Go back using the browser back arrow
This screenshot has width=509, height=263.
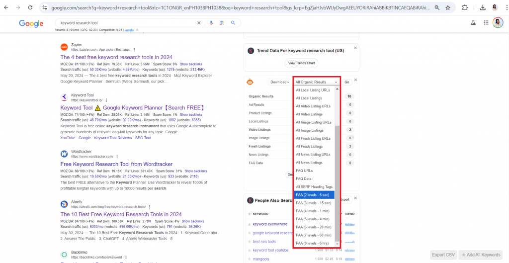coord(6,7)
